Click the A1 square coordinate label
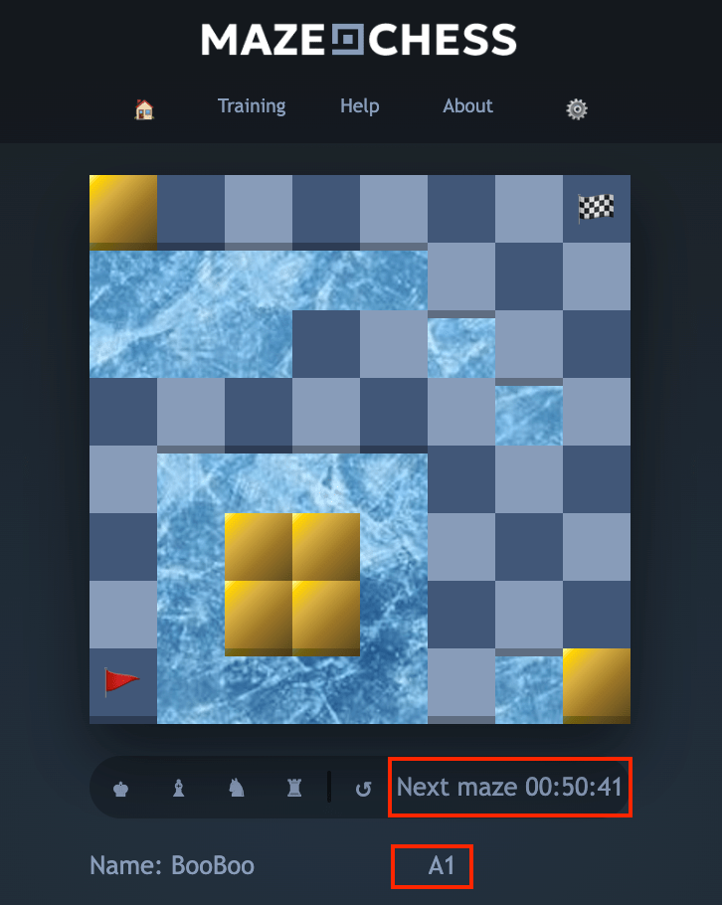 [x=442, y=866]
